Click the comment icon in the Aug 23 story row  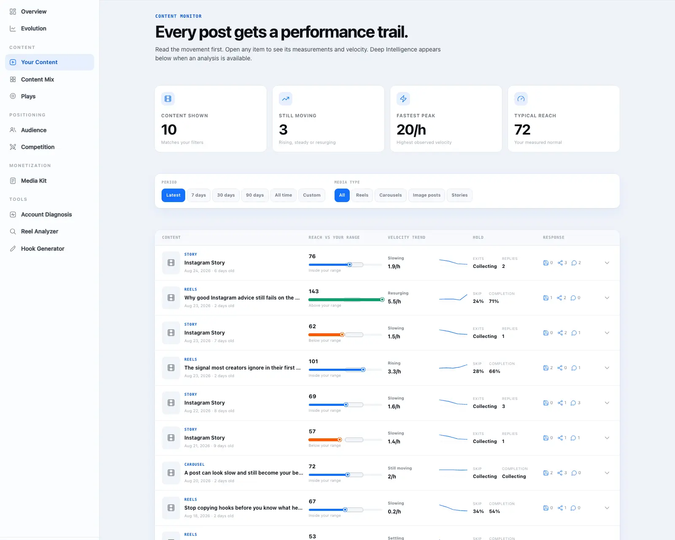pos(574,333)
